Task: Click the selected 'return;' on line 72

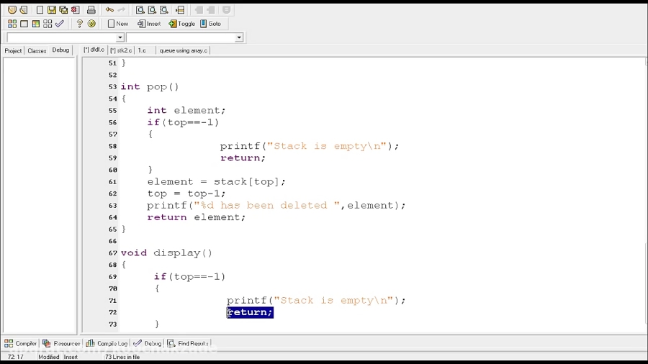Action: pos(250,312)
